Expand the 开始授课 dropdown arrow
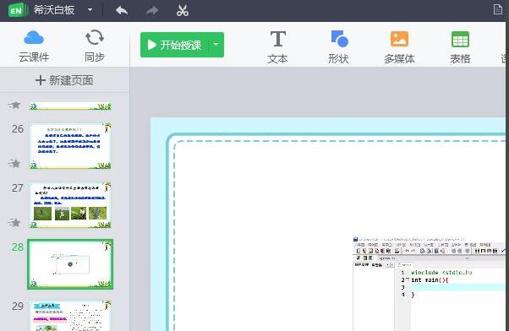The image size is (509, 331). click(216, 45)
